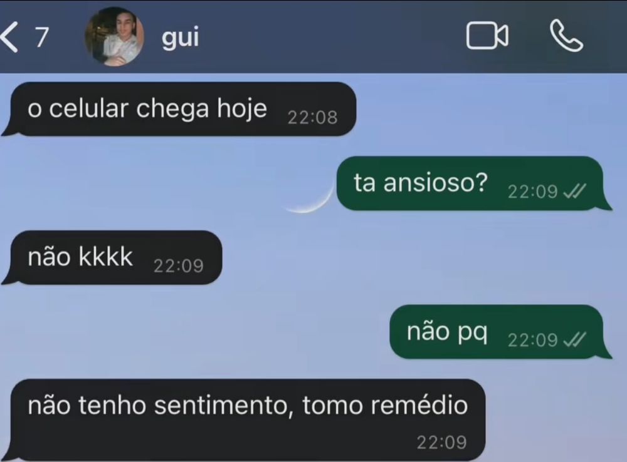Screen dimensions: 627x462
Task: Tap the 22:08 timestamp on first message
Action: 313,118
